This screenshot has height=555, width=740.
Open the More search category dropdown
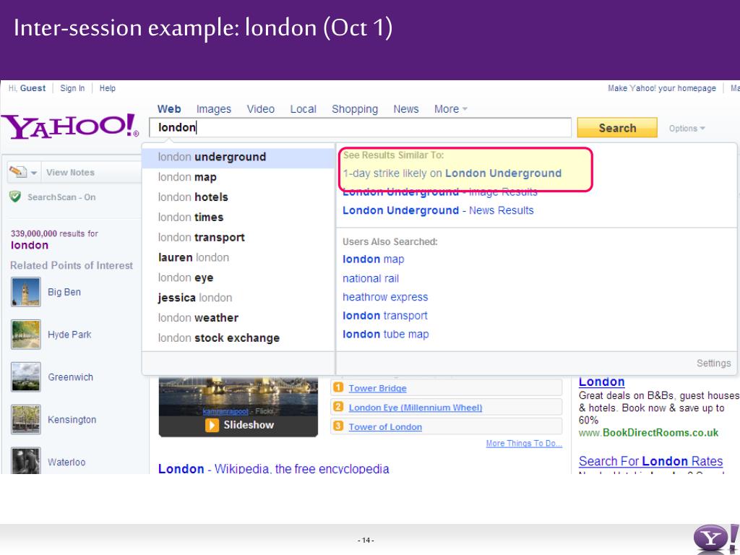click(451, 109)
